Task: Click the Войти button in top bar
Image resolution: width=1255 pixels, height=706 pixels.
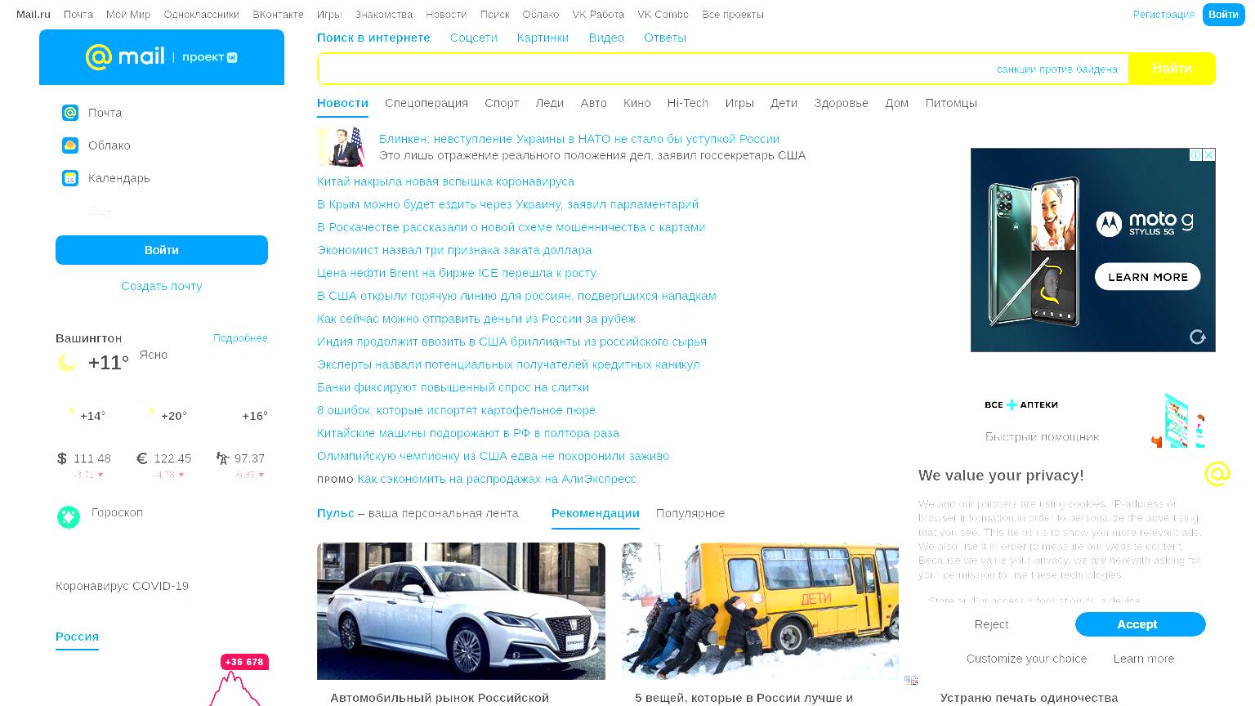Action: pyautogui.click(x=1223, y=15)
